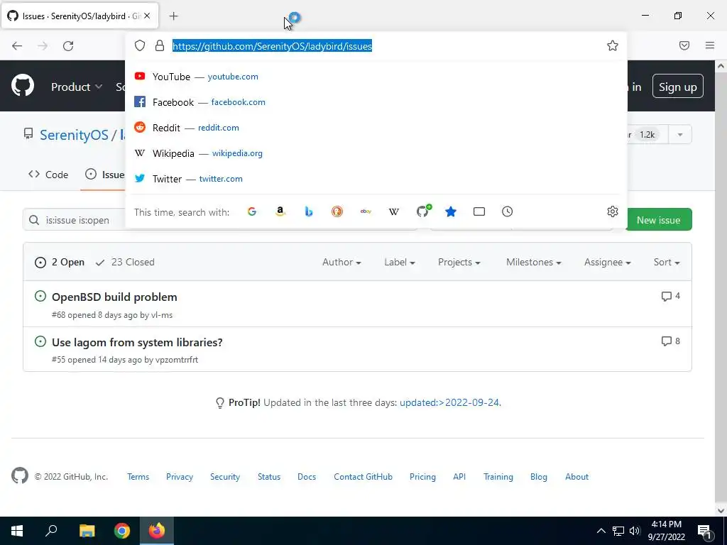Click the GitHub Octocat logo in the header
The width and height of the screenshot is (727, 545).
[23, 86]
